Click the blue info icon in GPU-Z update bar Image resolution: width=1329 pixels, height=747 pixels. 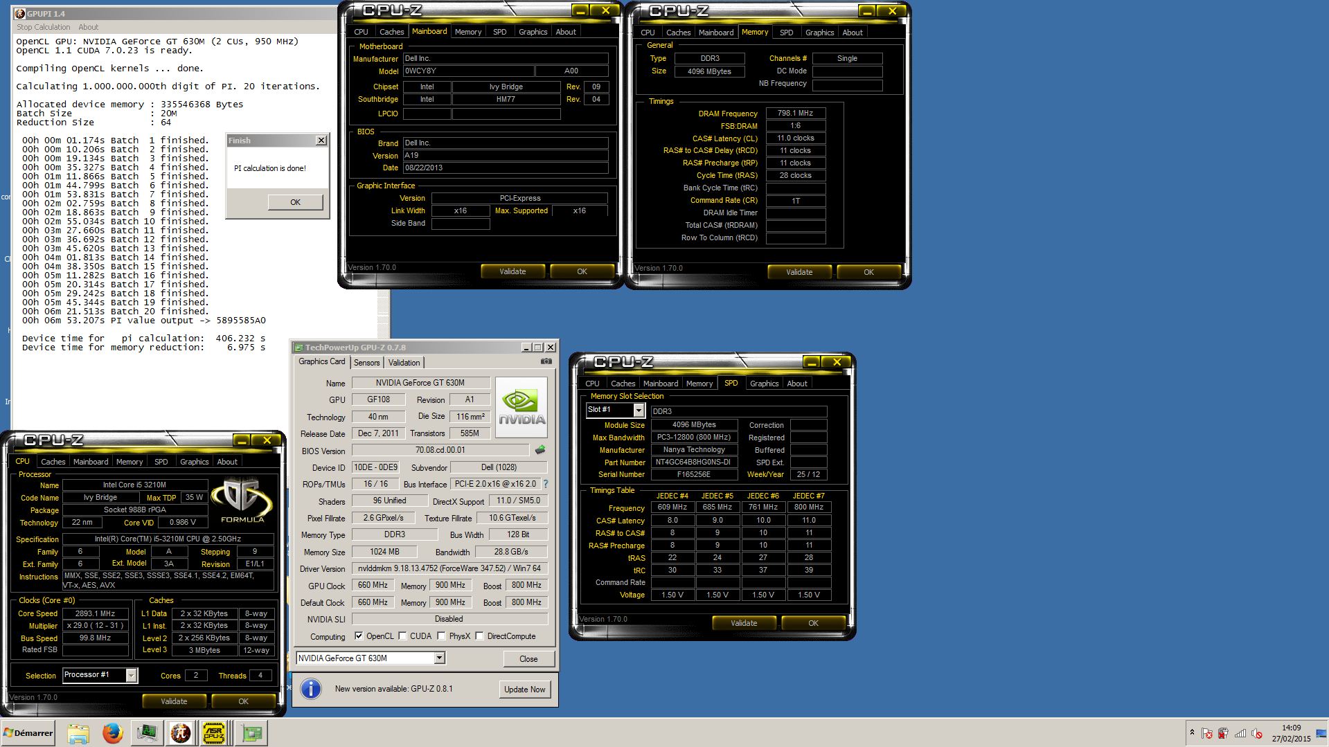coord(311,689)
